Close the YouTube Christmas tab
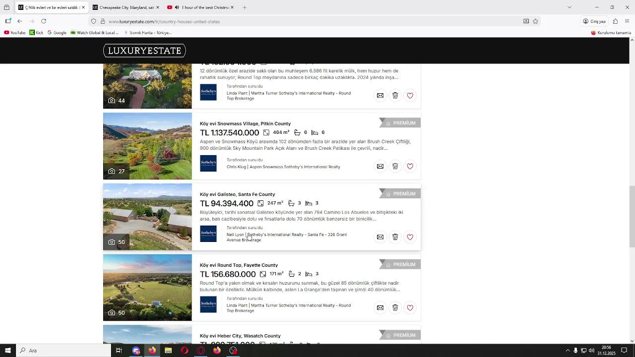635x357 pixels. tap(232, 7)
